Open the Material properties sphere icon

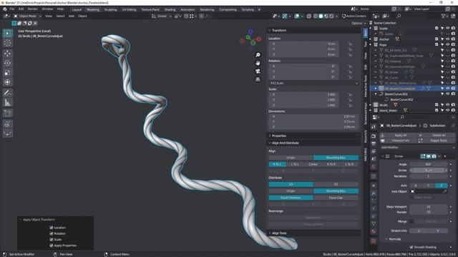pyautogui.click(x=374, y=231)
